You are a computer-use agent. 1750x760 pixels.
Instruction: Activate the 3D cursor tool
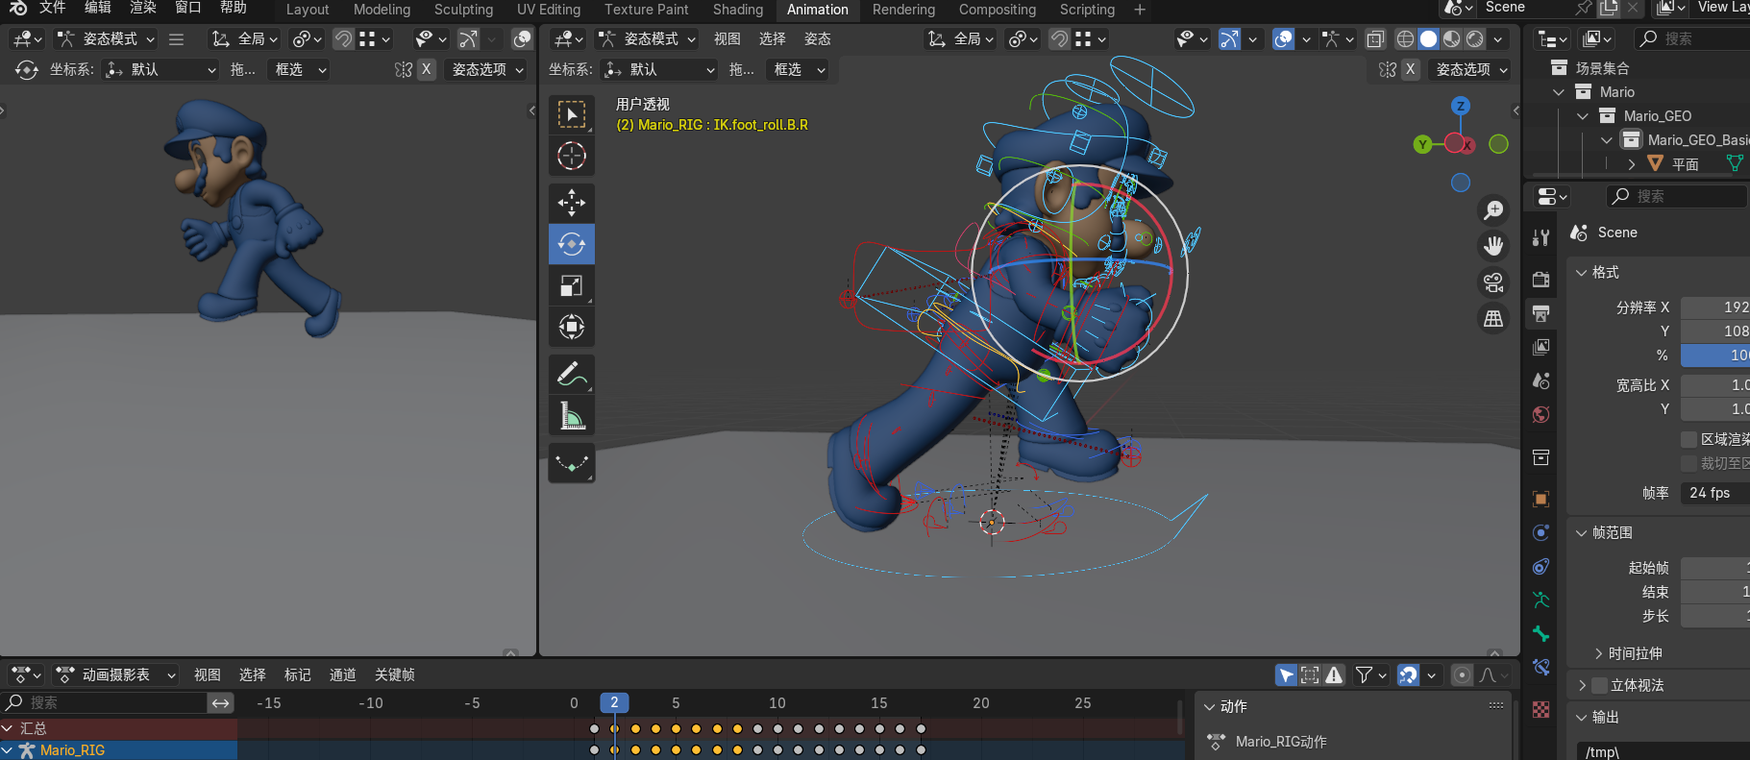point(572,156)
